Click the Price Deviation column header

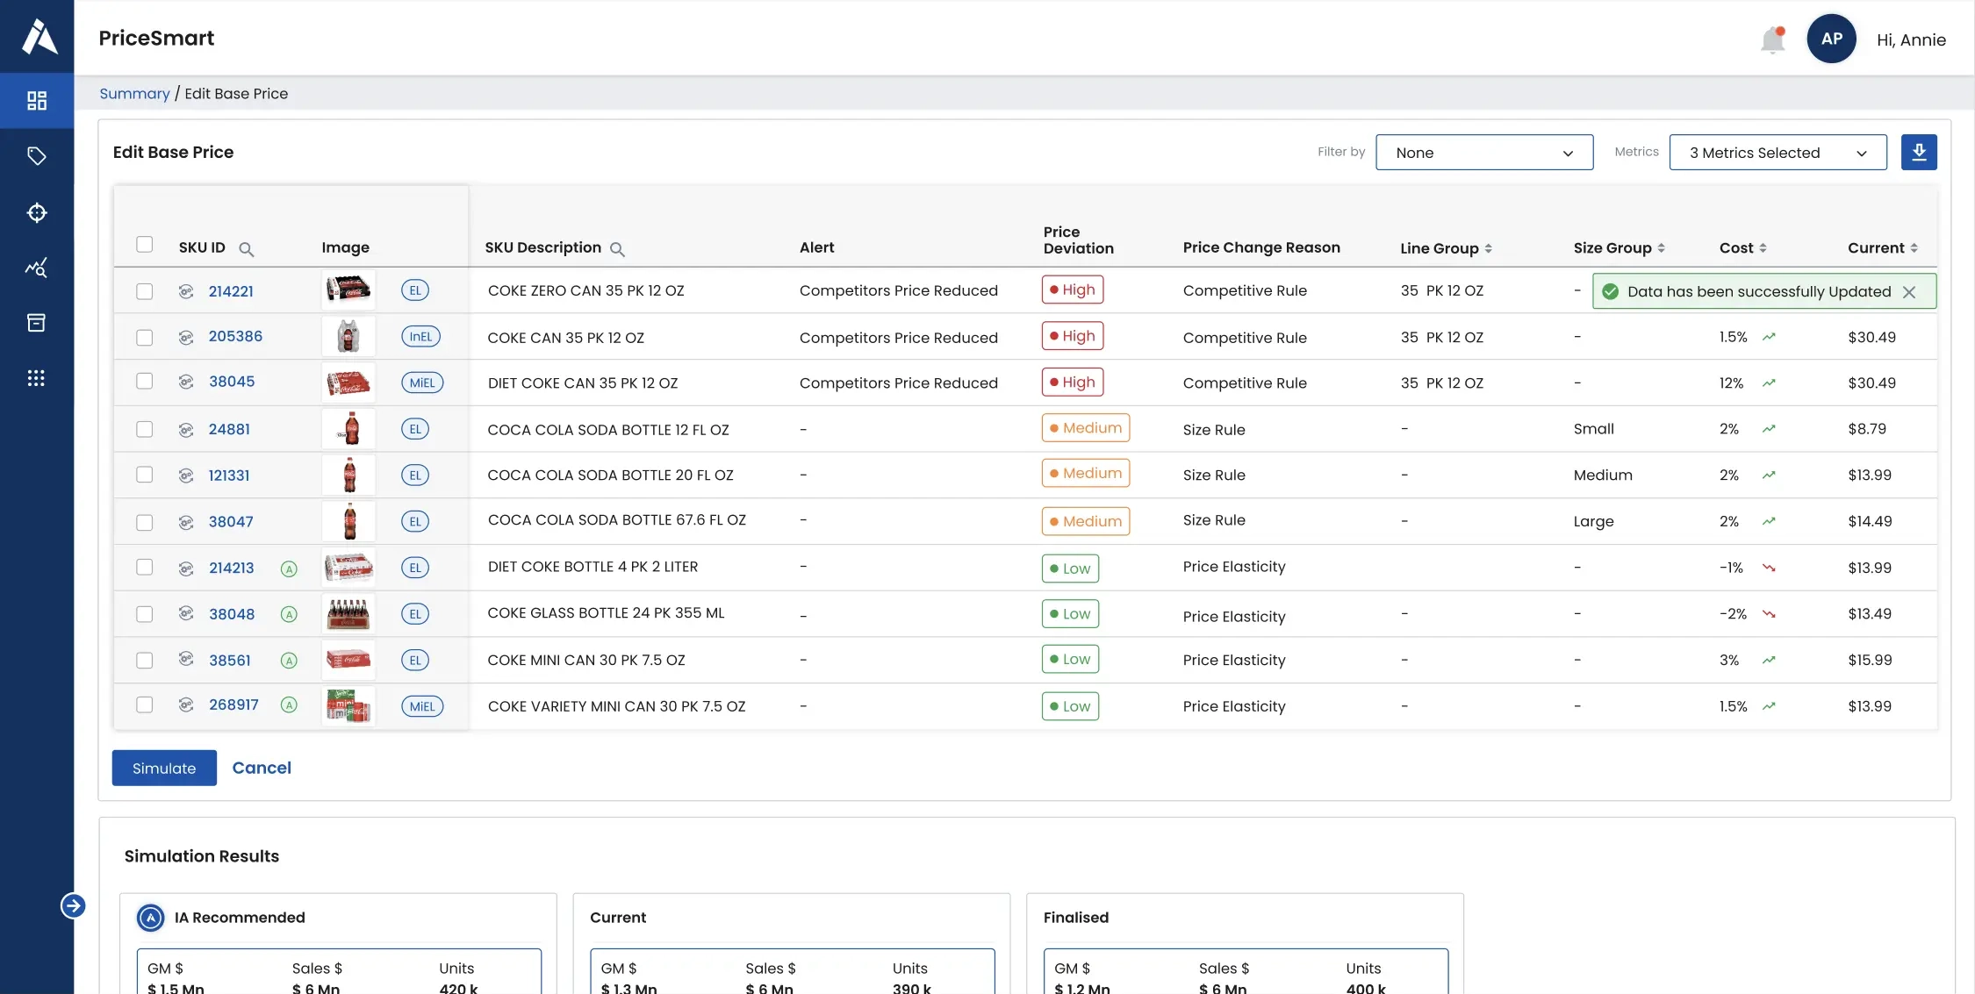coord(1079,240)
